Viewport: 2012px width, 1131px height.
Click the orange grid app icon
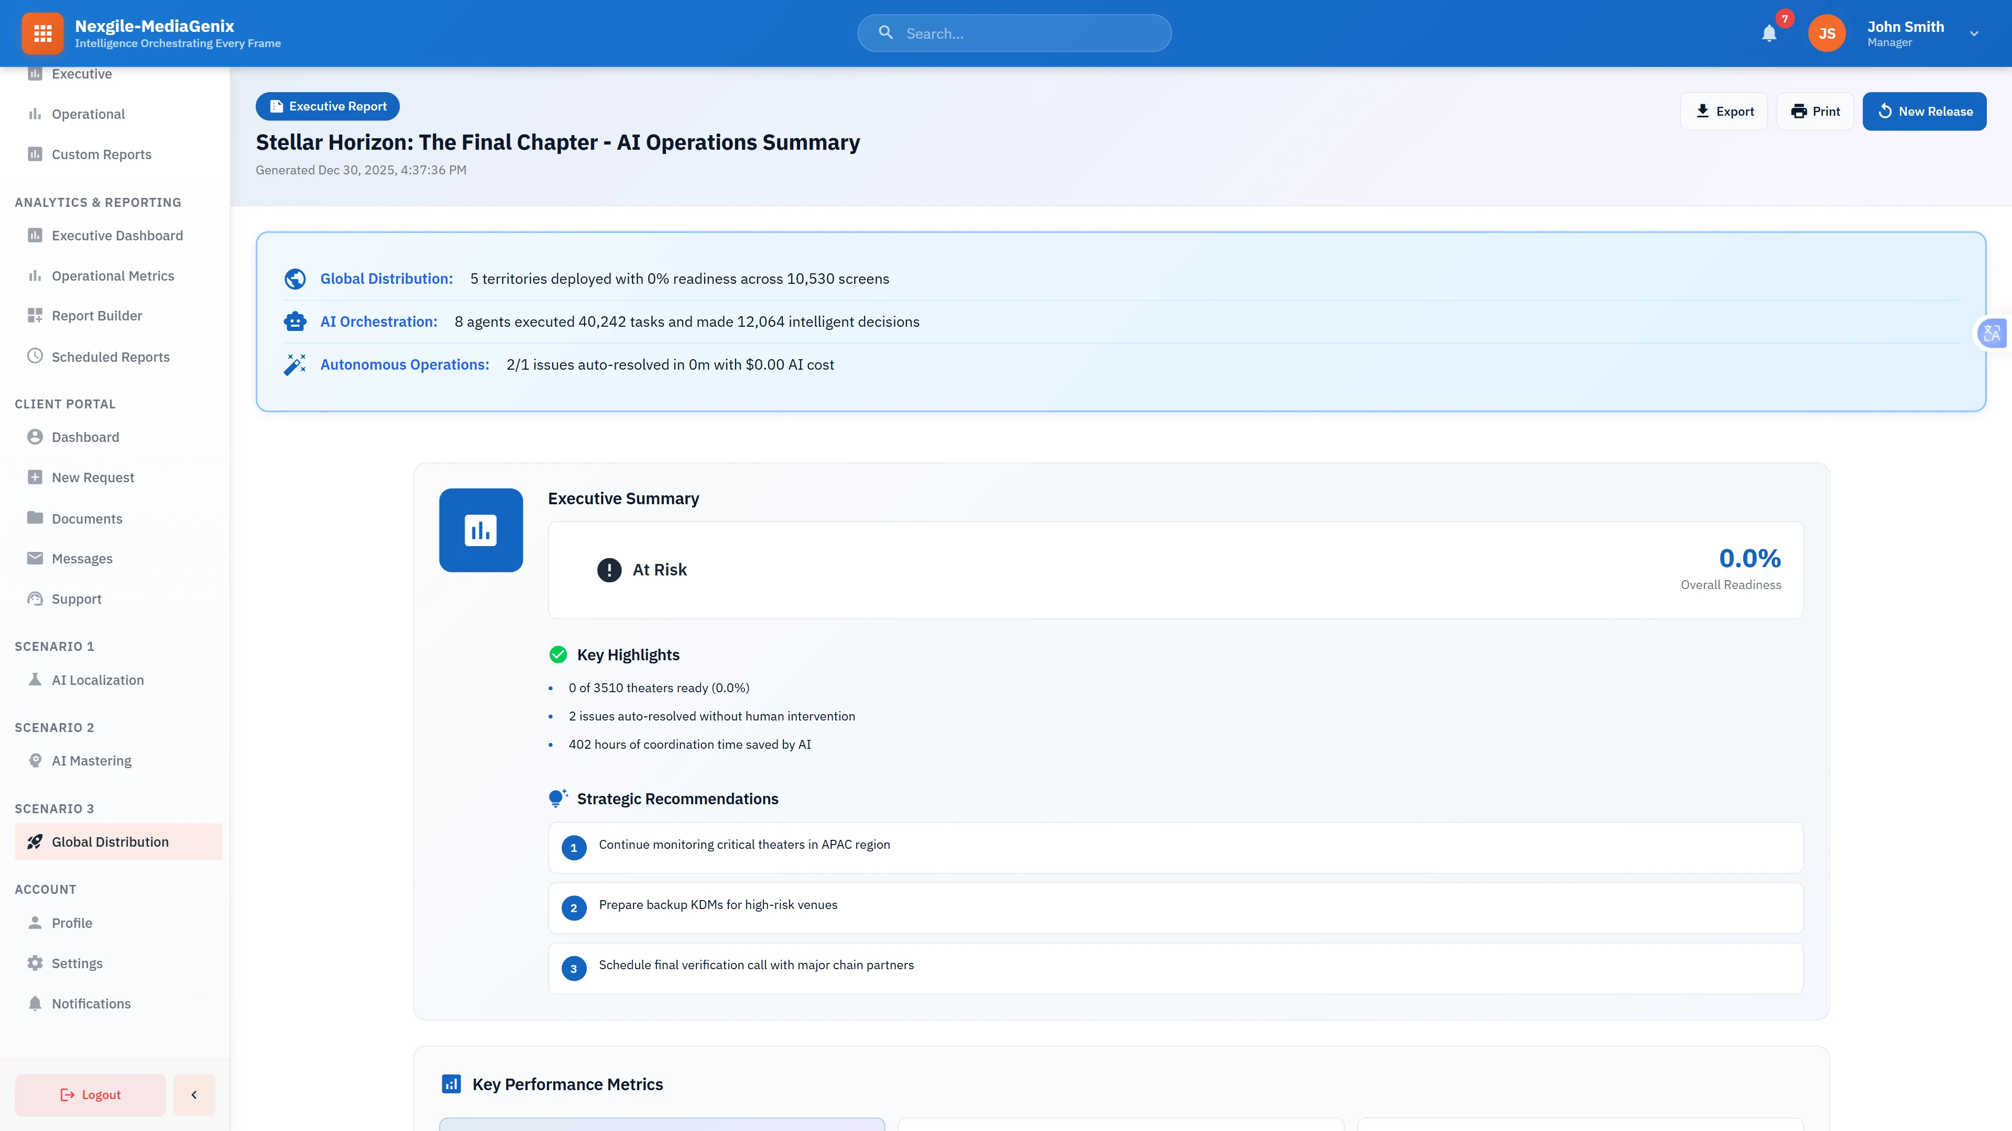click(43, 33)
